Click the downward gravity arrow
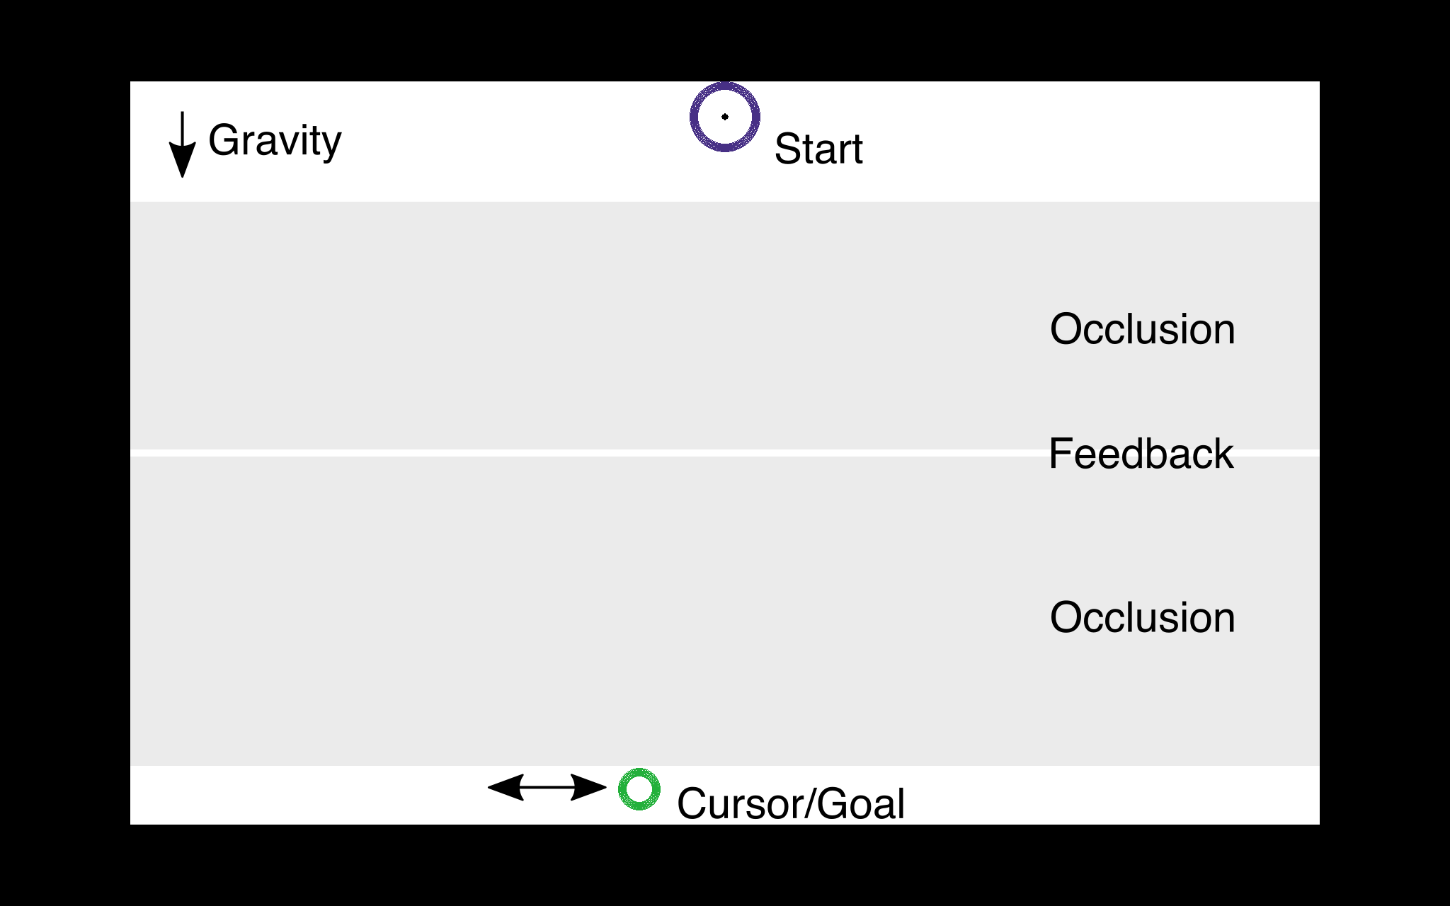The image size is (1450, 906). click(183, 144)
